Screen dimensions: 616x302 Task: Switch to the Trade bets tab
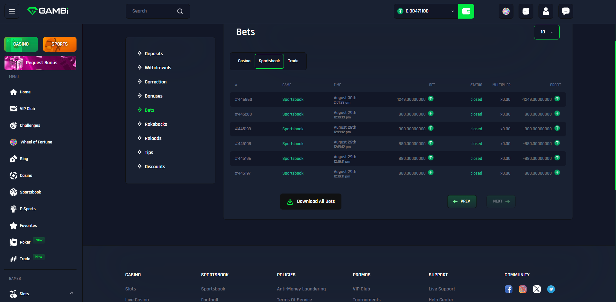293,61
